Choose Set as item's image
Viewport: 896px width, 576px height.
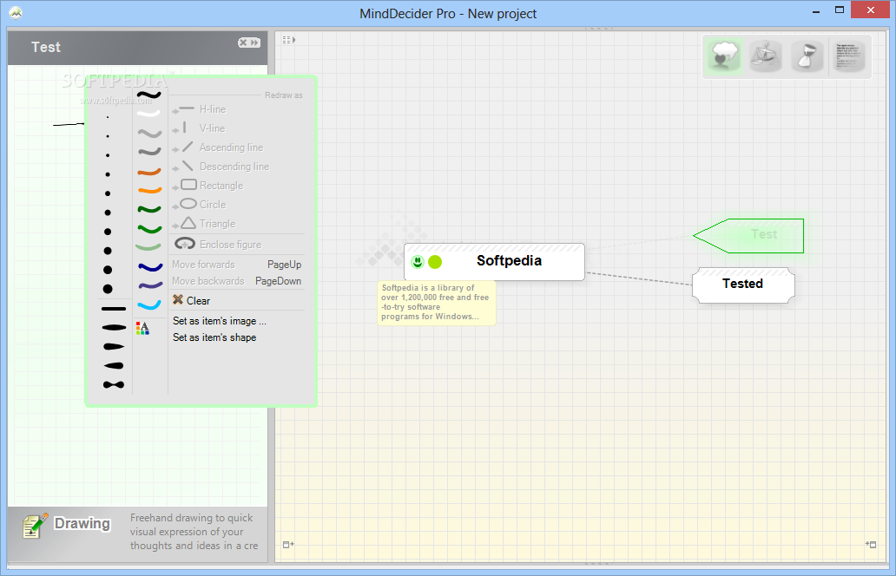tap(220, 321)
